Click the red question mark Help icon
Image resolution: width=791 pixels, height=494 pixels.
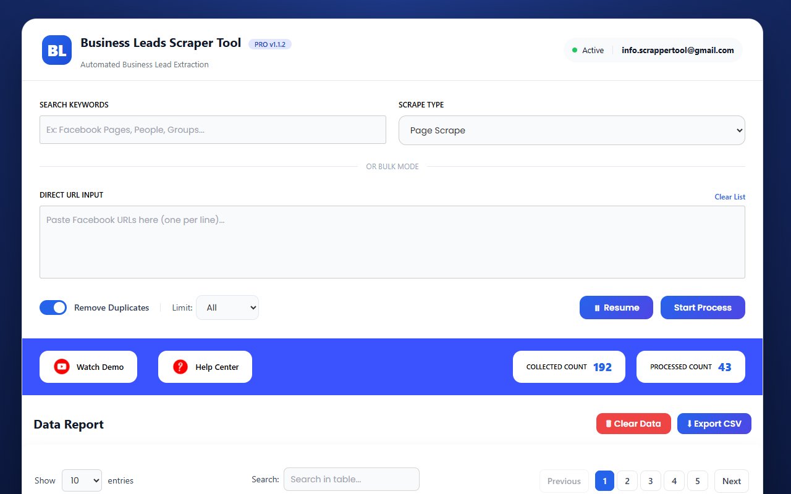180,367
